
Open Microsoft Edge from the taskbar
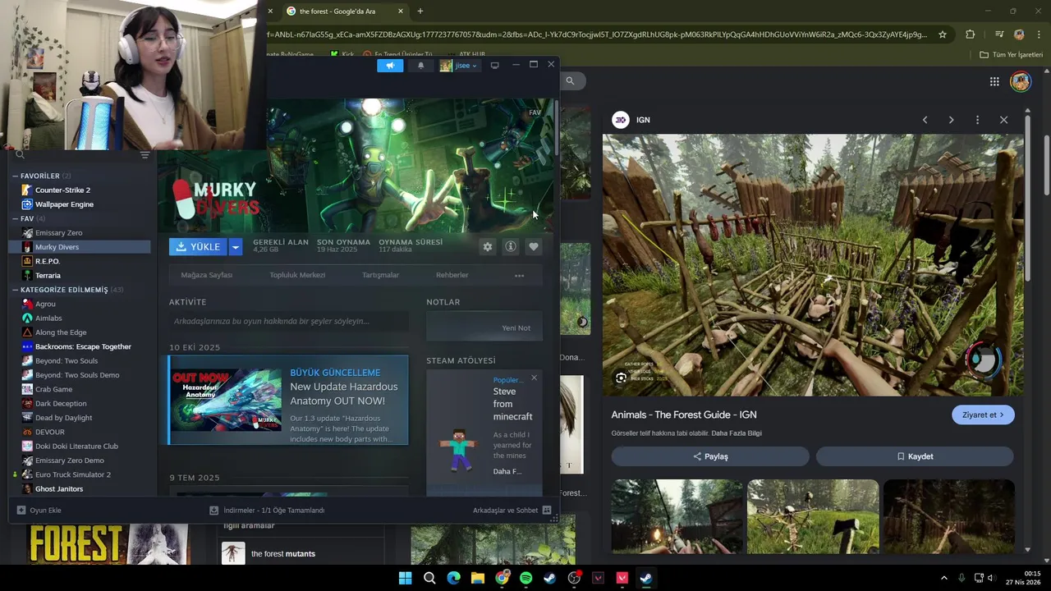coord(453,578)
